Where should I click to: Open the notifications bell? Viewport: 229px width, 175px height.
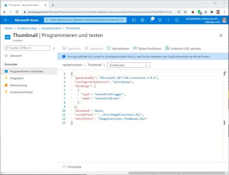pyautogui.click(x=151, y=20)
